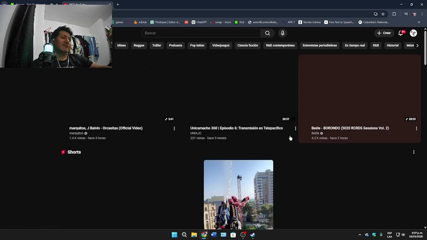Open options menu for Unicamacho 360 video
Viewport: 427px width, 240px height.
point(295,128)
